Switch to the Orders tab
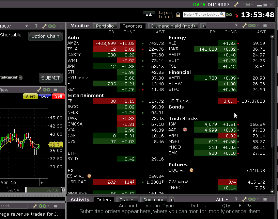 pyautogui.click(x=104, y=200)
